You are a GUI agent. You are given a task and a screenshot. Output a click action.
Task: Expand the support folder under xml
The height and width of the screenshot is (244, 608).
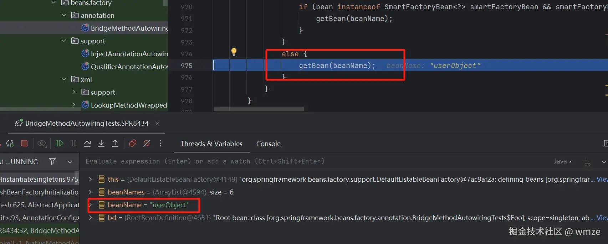tap(74, 92)
